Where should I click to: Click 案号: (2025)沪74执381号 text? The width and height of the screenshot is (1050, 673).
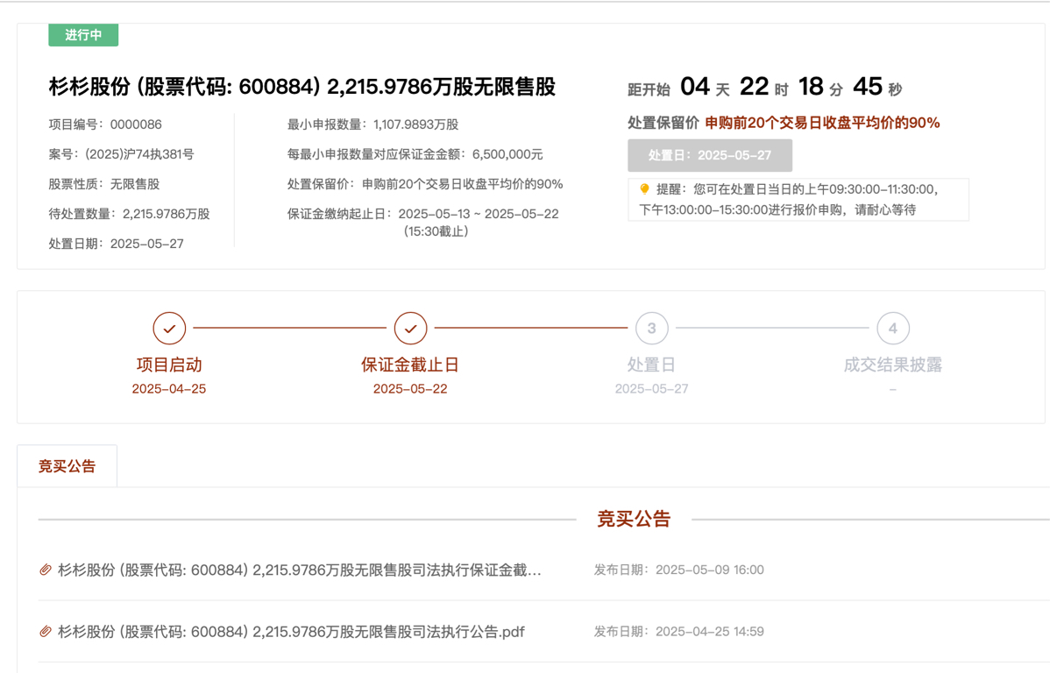click(121, 154)
